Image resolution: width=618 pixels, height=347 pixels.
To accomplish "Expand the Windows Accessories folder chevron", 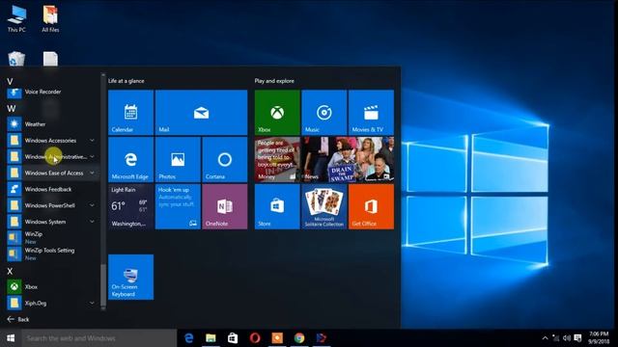I will coord(92,141).
